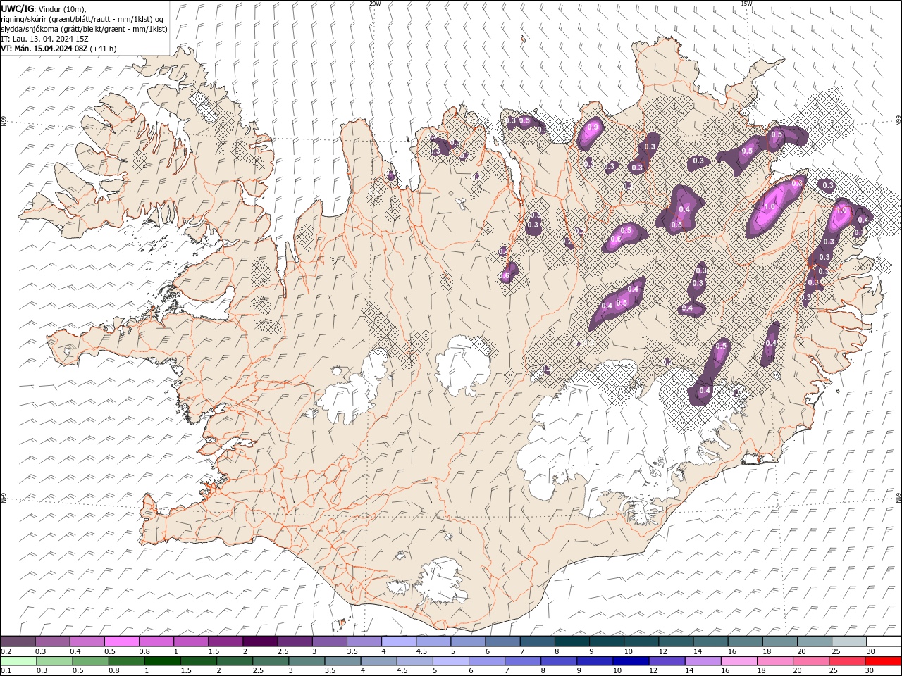Select the 10 navy blue swatch in lower legend row
This screenshot has width=902, height=676.
(x=631, y=661)
